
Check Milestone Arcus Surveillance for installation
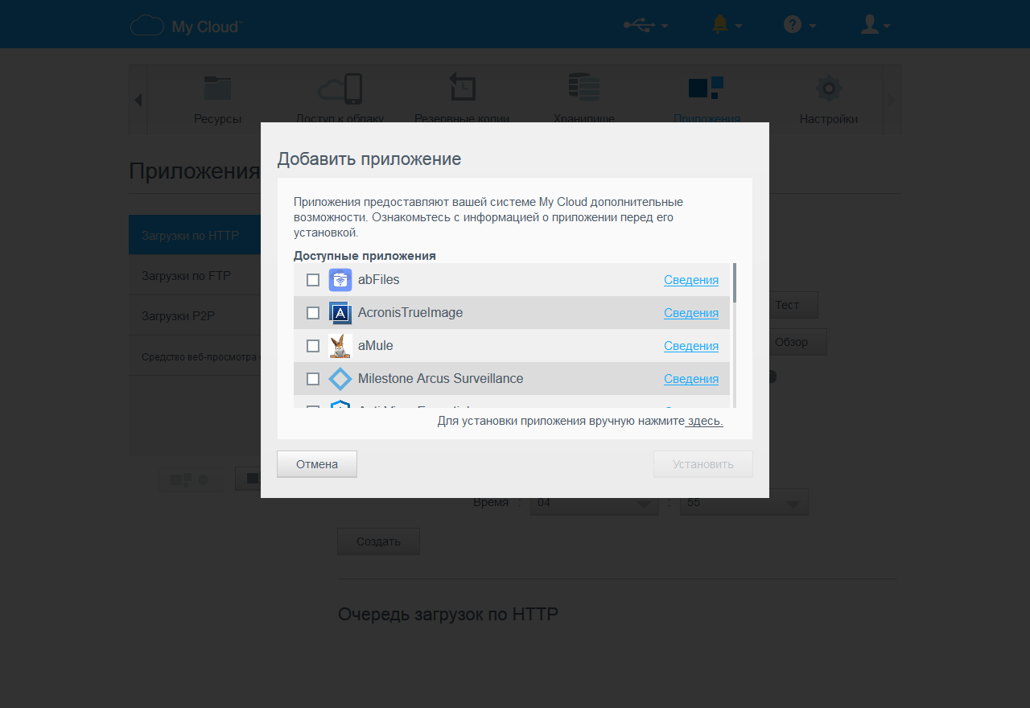(313, 379)
